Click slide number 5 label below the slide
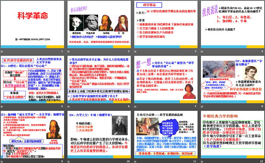 pyautogui.click(x=62, y=106)
